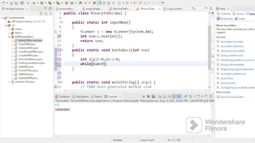
Task: Select FastExponentiation.java in the tree
Action: point(31,63)
